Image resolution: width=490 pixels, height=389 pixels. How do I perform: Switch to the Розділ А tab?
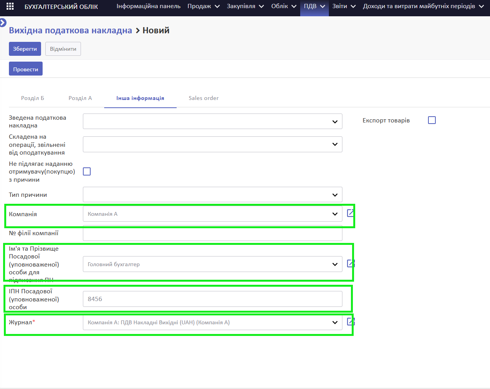coord(80,98)
